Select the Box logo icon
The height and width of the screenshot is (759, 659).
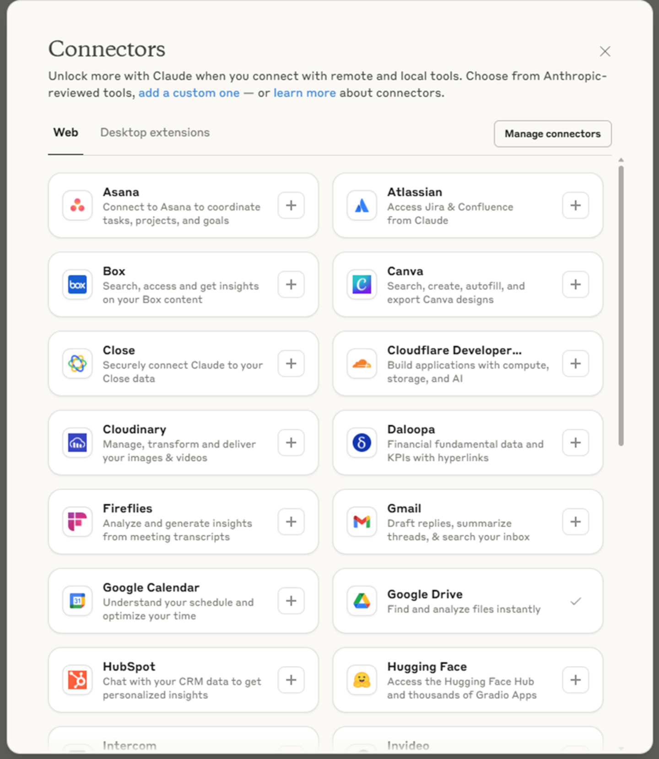click(x=77, y=285)
